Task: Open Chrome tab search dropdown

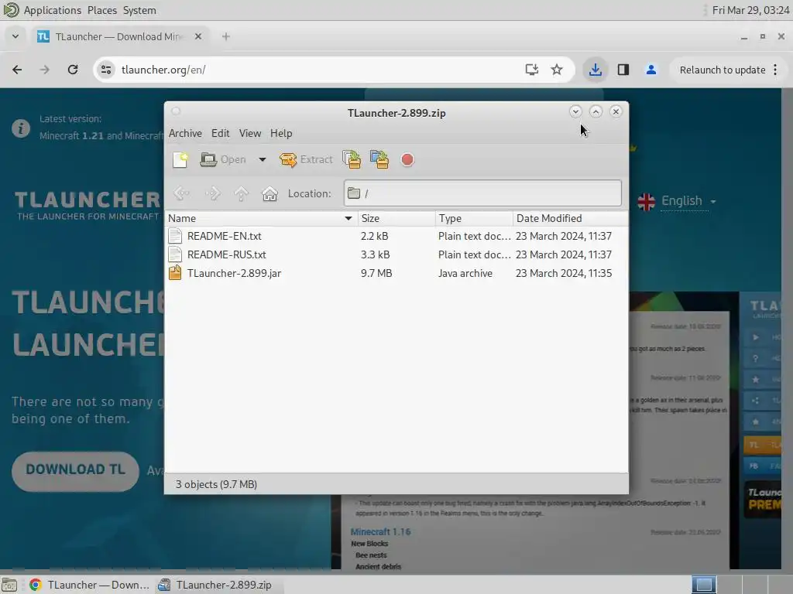Action: 15,36
